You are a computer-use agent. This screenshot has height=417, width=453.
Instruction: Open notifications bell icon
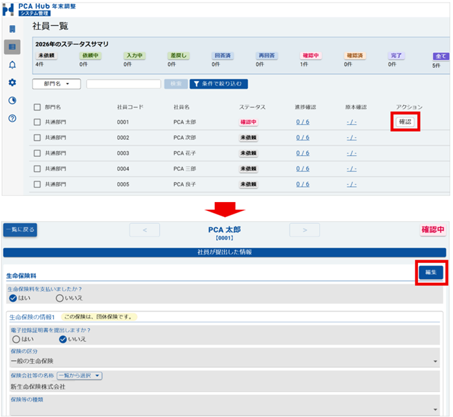tap(12, 65)
